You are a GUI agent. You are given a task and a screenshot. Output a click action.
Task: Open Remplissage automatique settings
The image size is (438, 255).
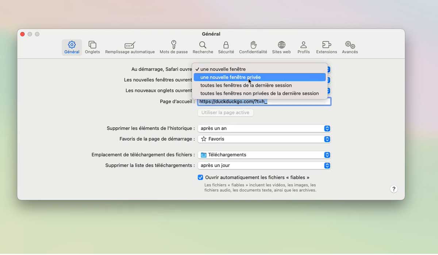130,47
